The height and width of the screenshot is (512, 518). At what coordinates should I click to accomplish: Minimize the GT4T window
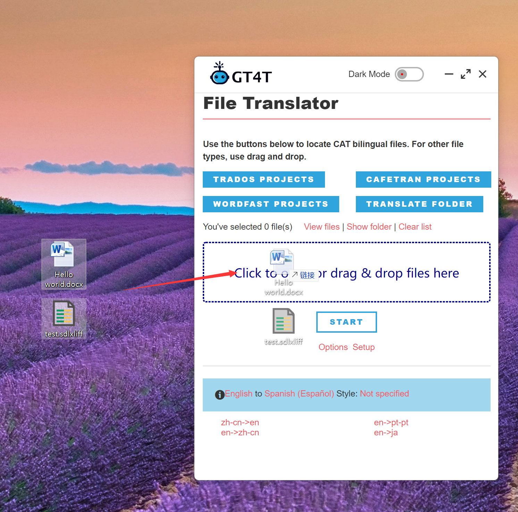point(449,74)
